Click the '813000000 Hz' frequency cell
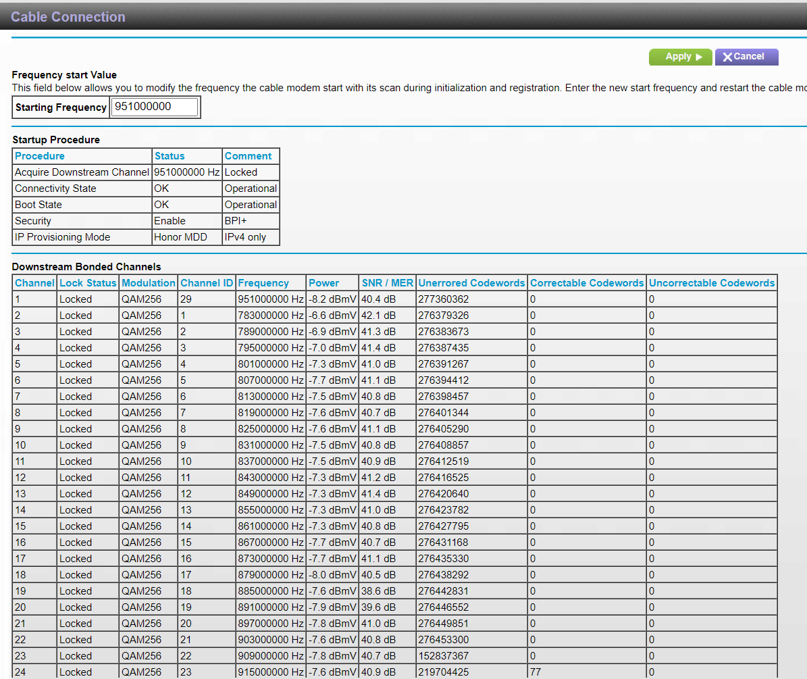 pyautogui.click(x=271, y=397)
